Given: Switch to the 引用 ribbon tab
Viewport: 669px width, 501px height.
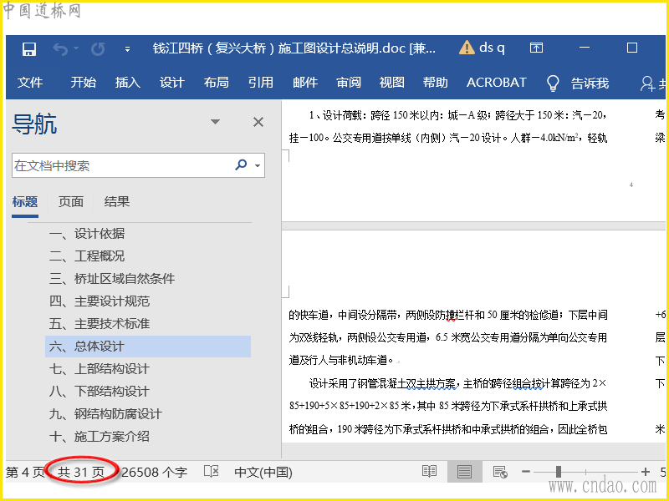Looking at the screenshot, I should (261, 82).
